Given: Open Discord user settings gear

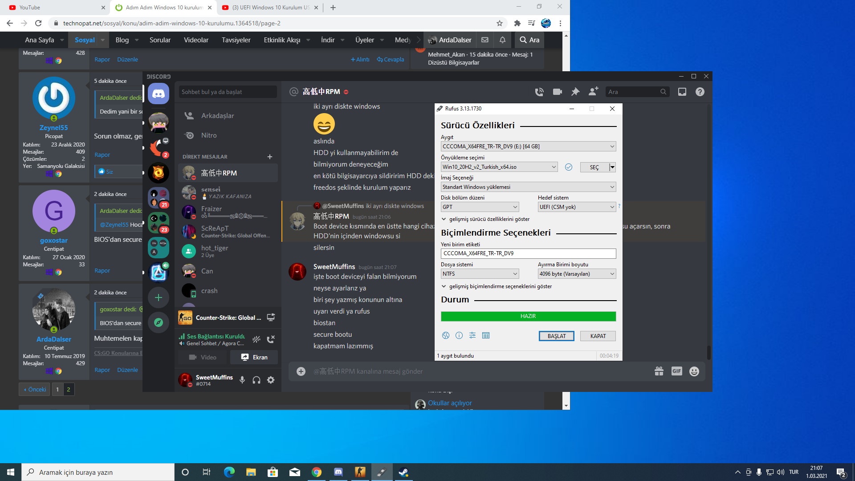Looking at the screenshot, I should tap(271, 380).
